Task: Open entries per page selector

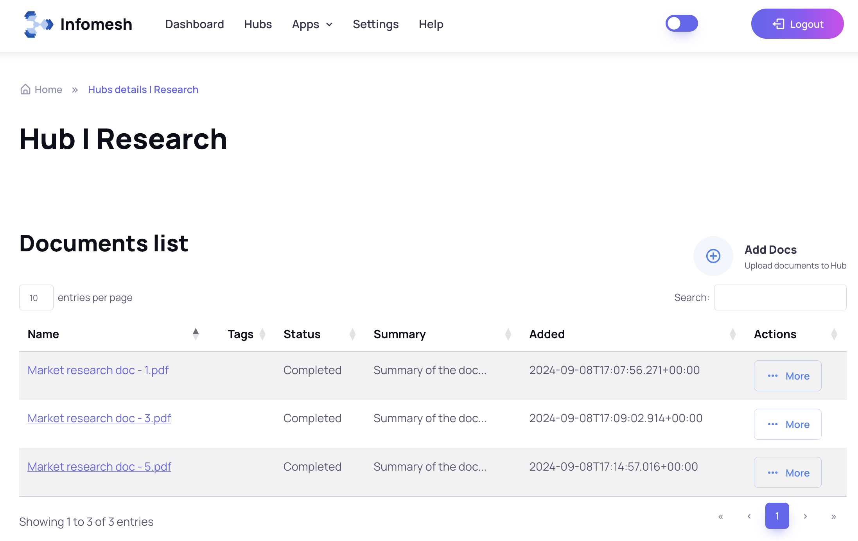Action: [36, 297]
